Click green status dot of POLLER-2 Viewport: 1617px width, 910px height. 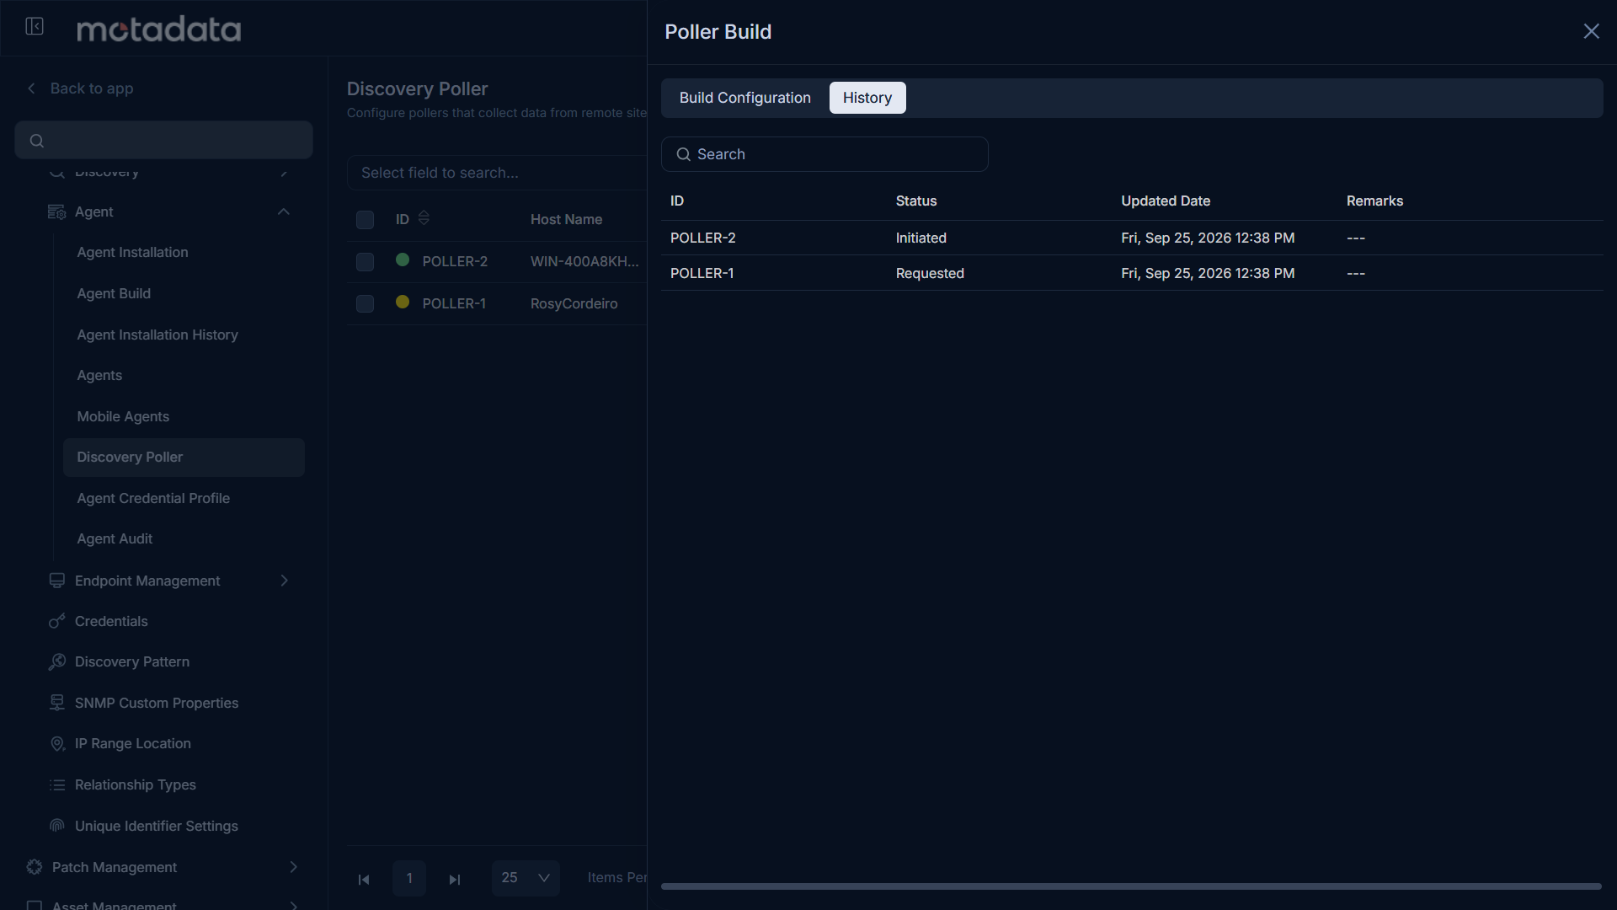point(403,260)
